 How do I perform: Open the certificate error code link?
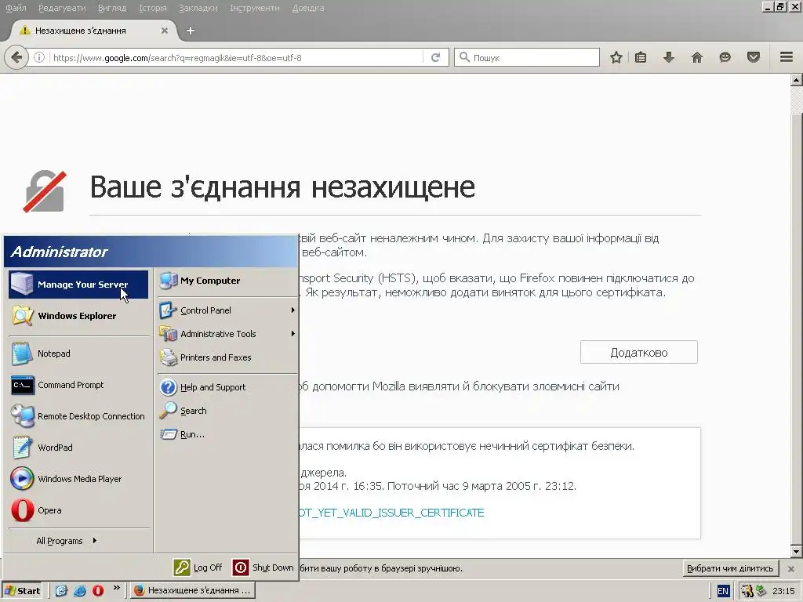(391, 513)
